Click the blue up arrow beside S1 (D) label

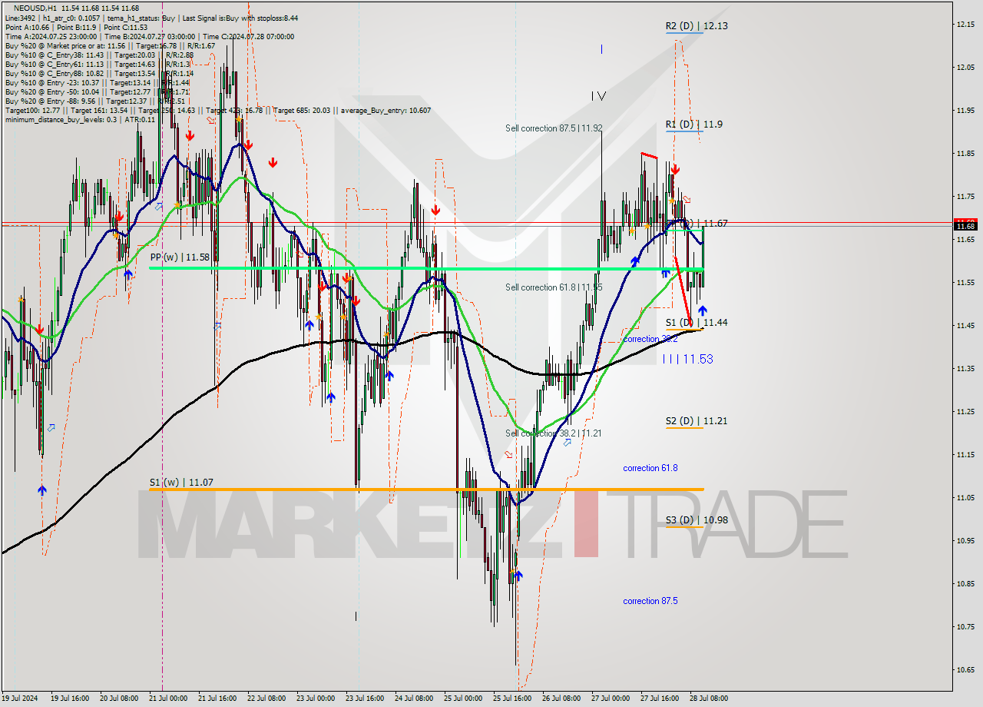coord(702,310)
